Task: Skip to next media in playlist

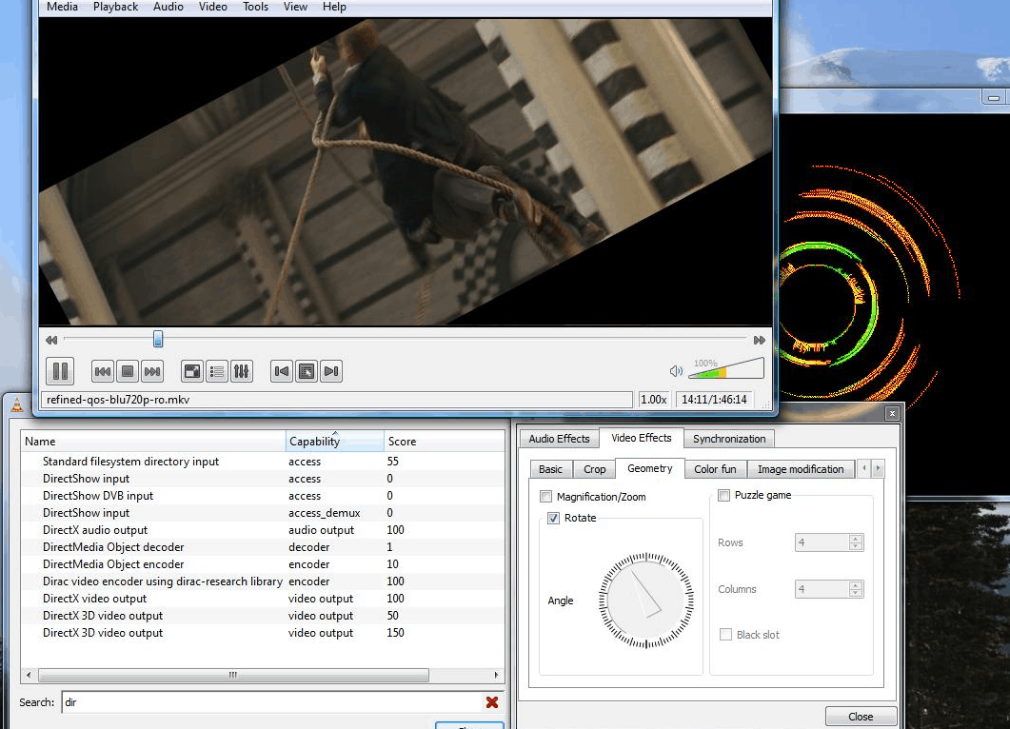Action: coord(152,371)
